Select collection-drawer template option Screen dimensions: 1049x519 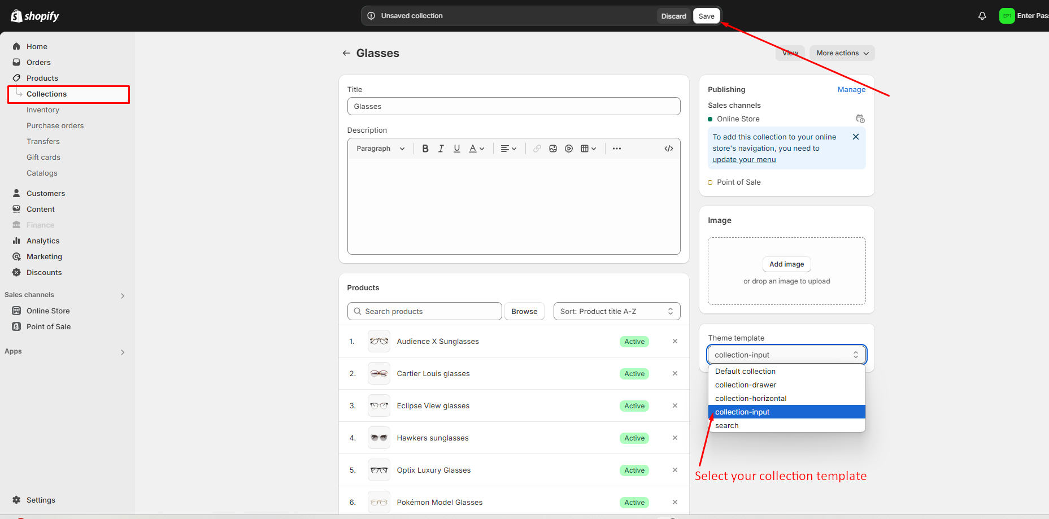786,385
